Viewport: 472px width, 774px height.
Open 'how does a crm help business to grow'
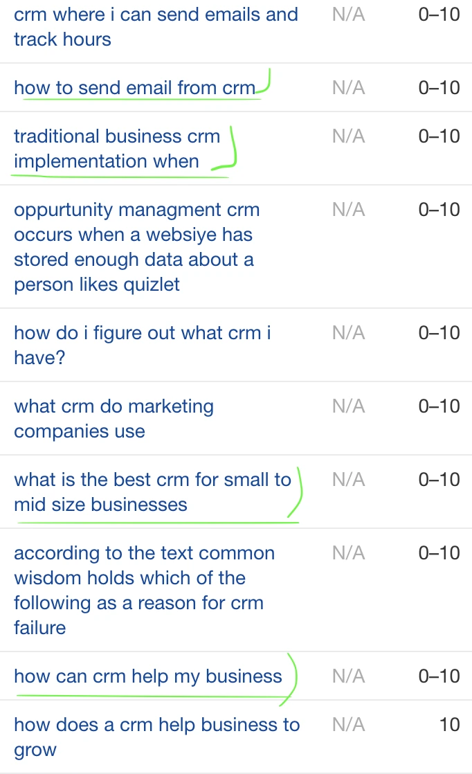coord(157,737)
